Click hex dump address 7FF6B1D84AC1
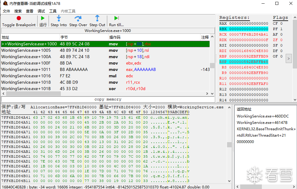Screen dimensions: 297x189 [x=16, y=156]
